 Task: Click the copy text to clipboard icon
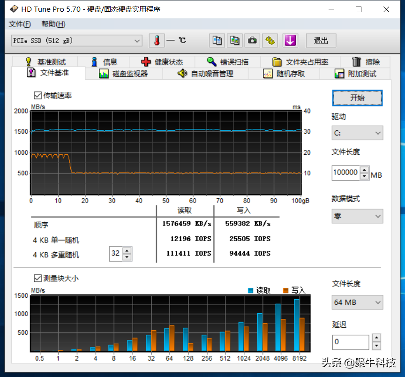217,41
